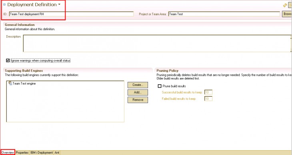The image size is (292, 155).
Task: Click the ID field containing Team Test deployment RH
Action: pyautogui.click(x=71, y=14)
